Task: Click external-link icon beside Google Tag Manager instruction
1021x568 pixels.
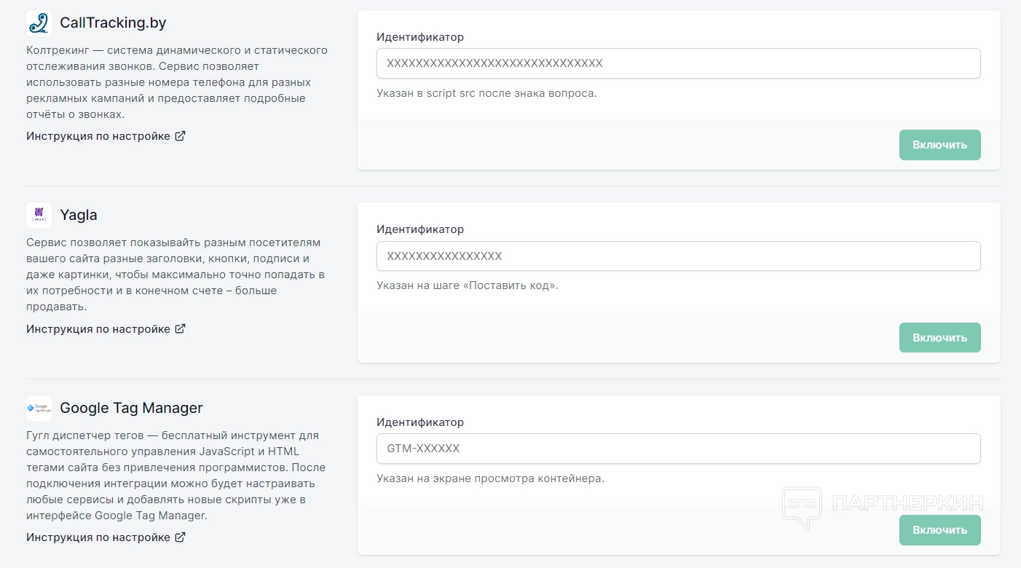Action: 180,537
